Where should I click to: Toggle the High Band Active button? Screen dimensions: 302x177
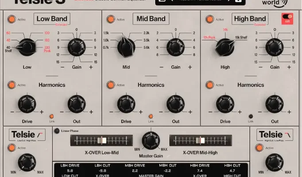[209, 19]
